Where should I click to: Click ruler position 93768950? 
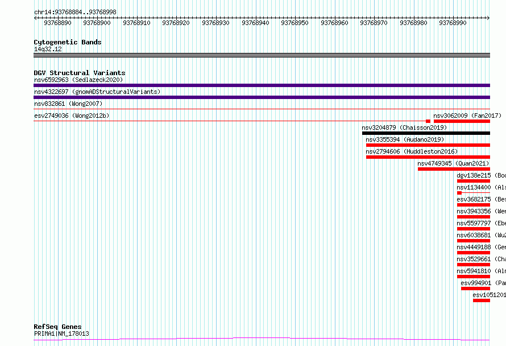click(295, 23)
